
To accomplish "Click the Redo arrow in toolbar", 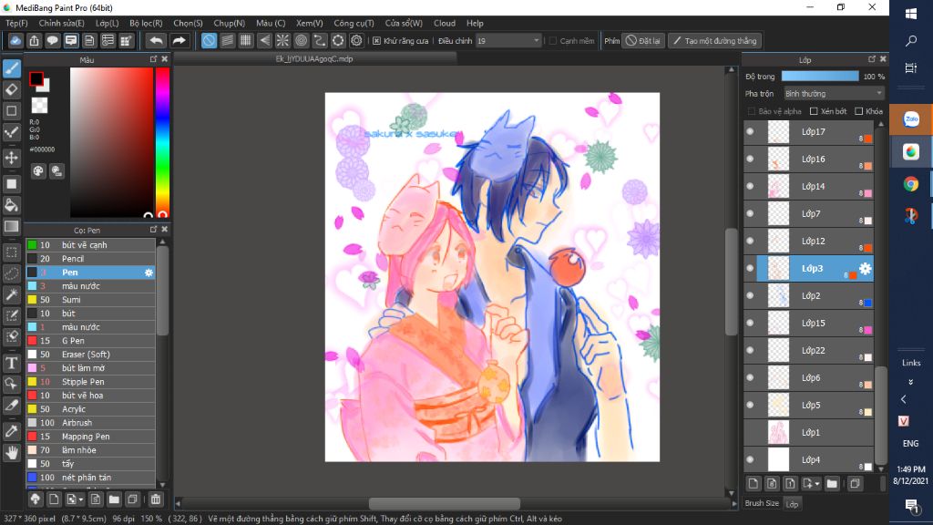I will pyautogui.click(x=179, y=40).
